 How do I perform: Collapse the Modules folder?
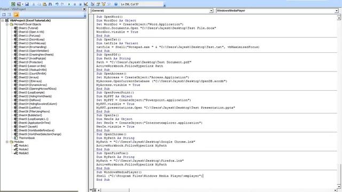(x=7, y=142)
